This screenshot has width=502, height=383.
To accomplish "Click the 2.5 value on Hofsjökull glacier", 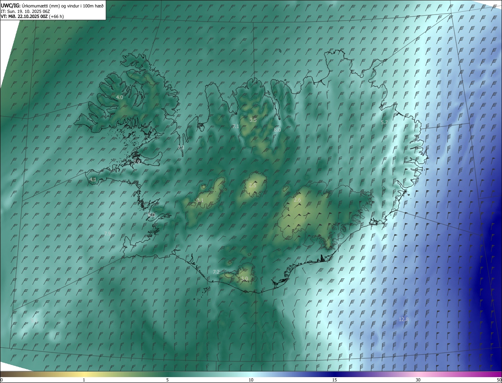I will click(x=252, y=185).
